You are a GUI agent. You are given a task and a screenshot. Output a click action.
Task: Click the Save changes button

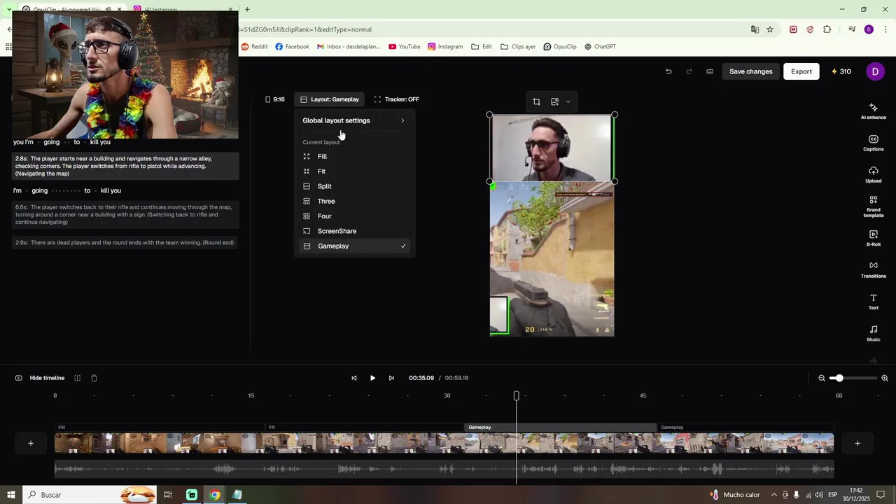(750, 71)
